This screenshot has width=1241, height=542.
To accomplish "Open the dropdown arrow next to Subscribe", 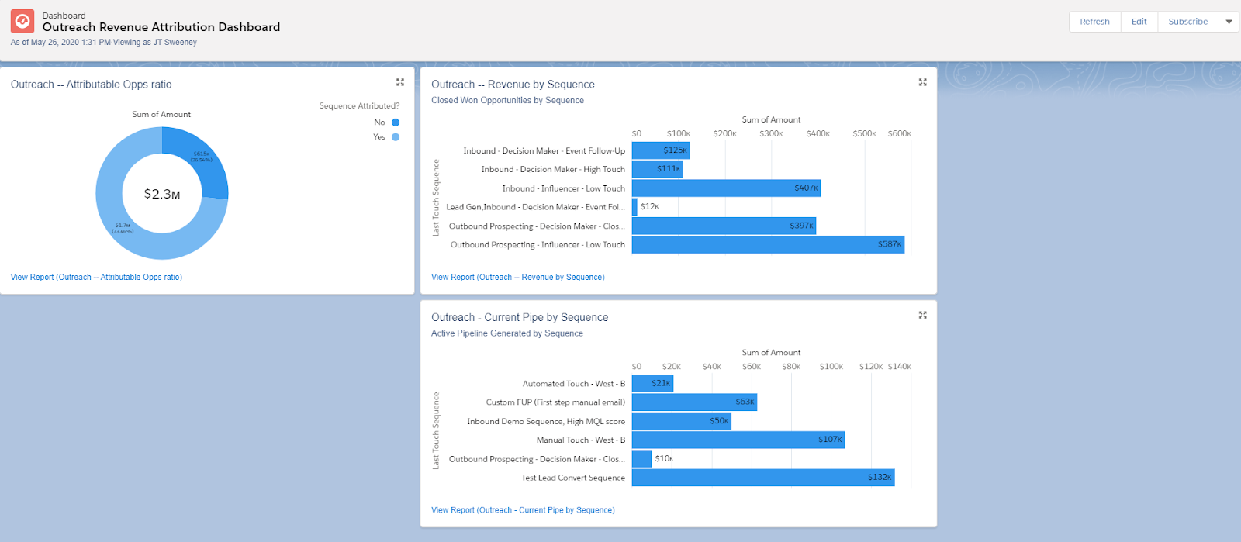I will coord(1229,22).
